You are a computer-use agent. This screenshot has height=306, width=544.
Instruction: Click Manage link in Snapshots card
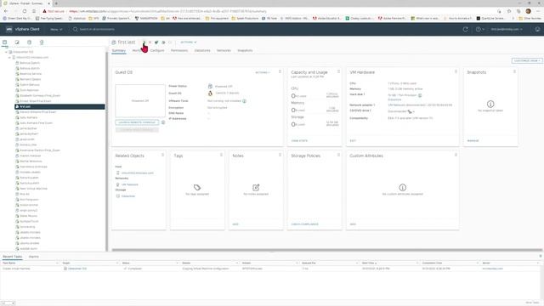[x=473, y=141]
